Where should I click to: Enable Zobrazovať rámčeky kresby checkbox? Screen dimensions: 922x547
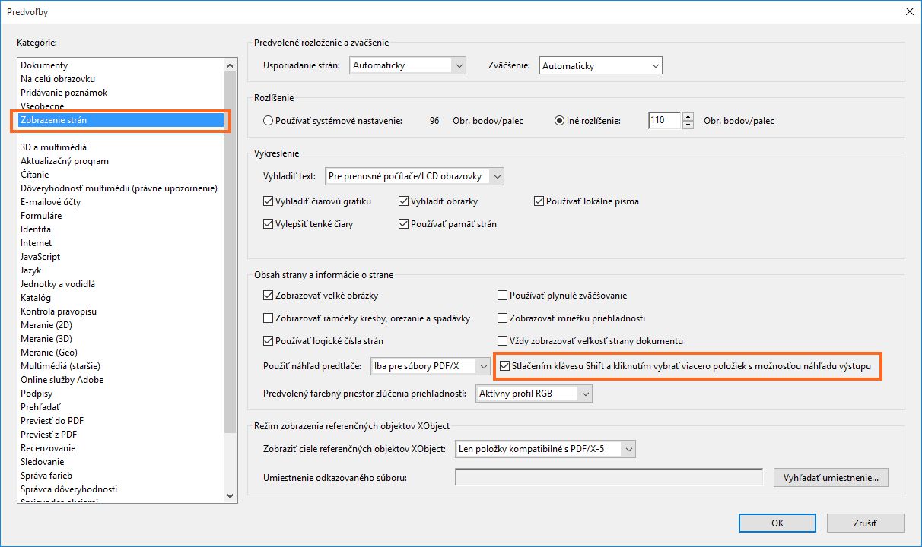(268, 318)
